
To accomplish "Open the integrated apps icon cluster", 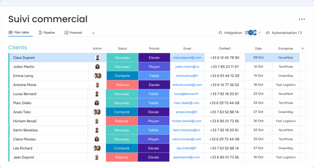I will coord(253,32).
